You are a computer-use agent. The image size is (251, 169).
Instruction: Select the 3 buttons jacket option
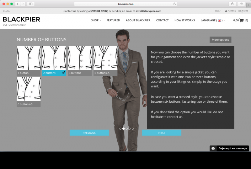80,61
